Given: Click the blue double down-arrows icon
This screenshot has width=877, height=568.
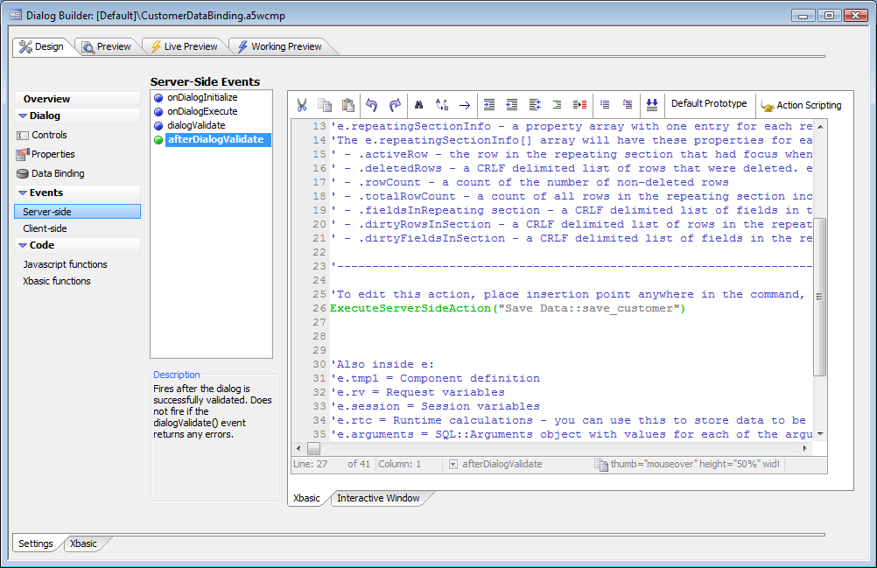Looking at the screenshot, I should click(651, 104).
